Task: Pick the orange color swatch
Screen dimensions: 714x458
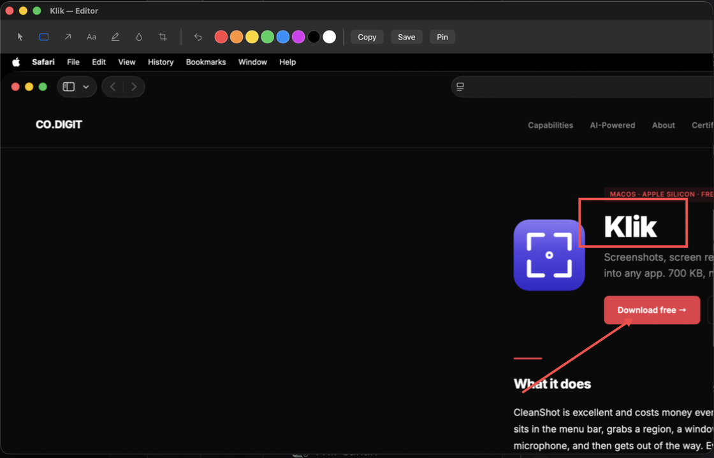Action: coord(237,37)
